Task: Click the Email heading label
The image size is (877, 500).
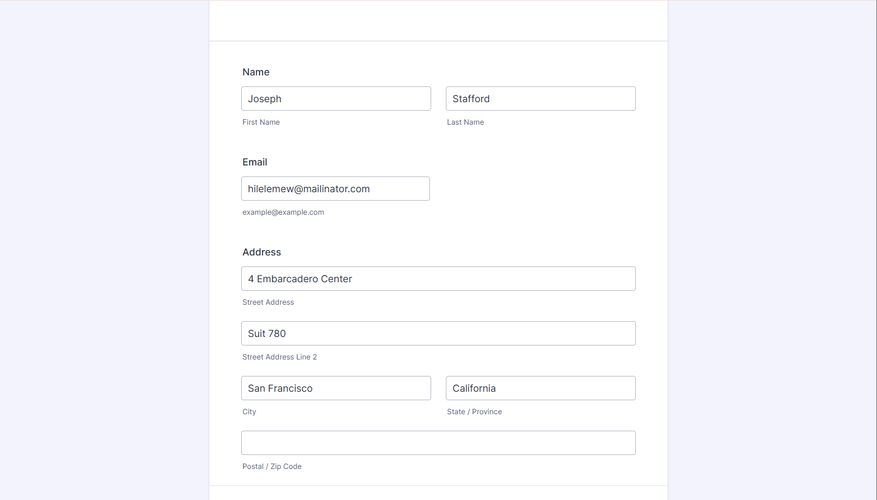Action: (x=255, y=162)
